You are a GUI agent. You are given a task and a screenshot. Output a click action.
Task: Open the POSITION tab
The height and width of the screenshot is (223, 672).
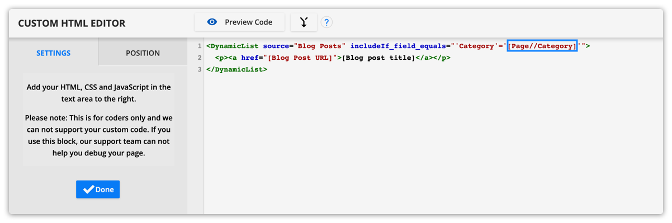(143, 53)
